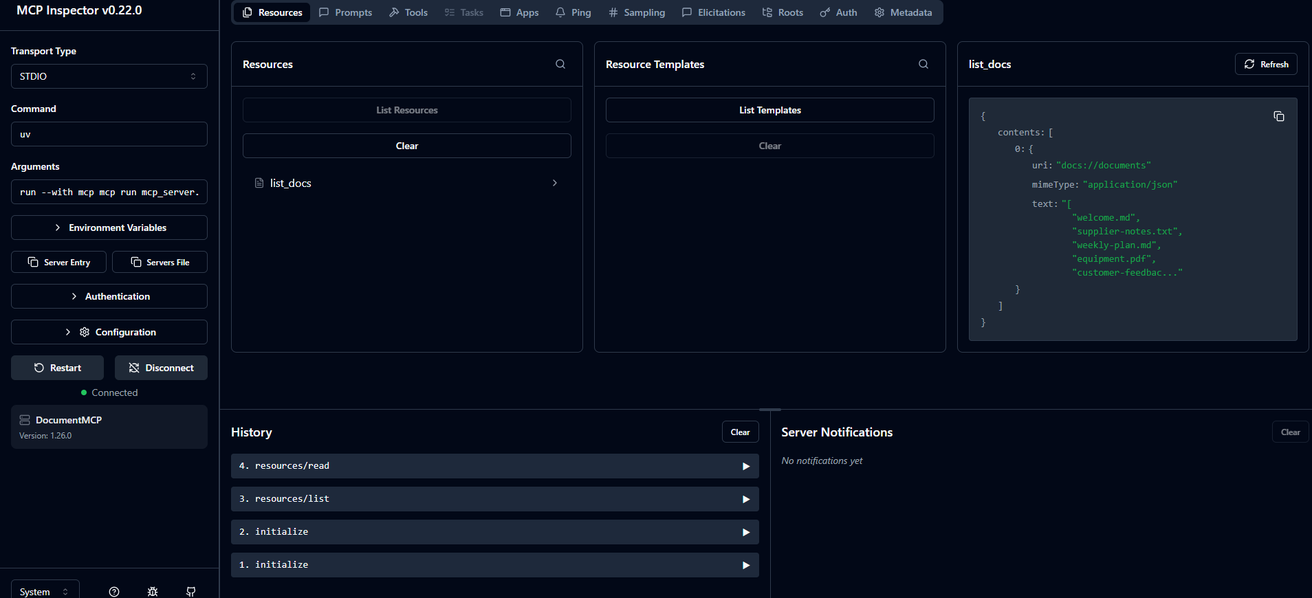Expand history entry 4. resources/read
The image size is (1312, 598).
tap(495, 466)
